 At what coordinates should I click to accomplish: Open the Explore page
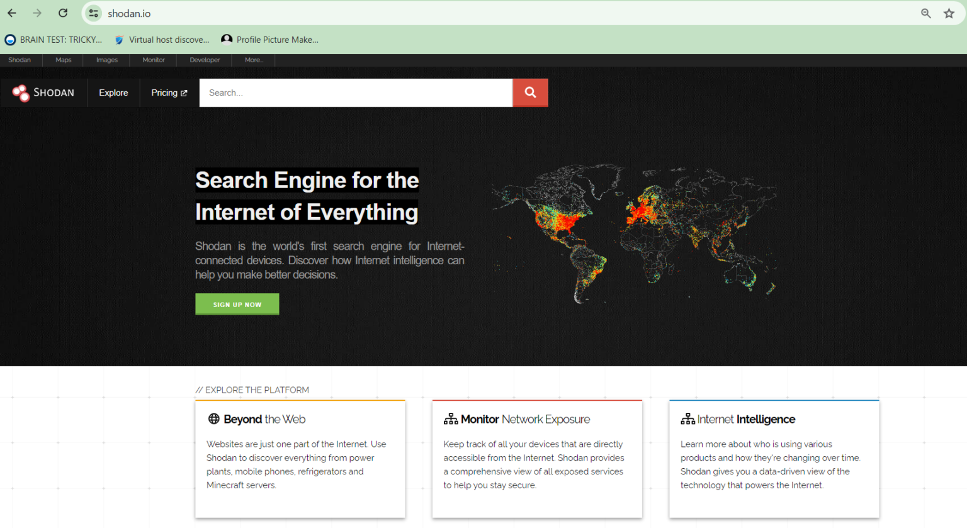tap(113, 93)
